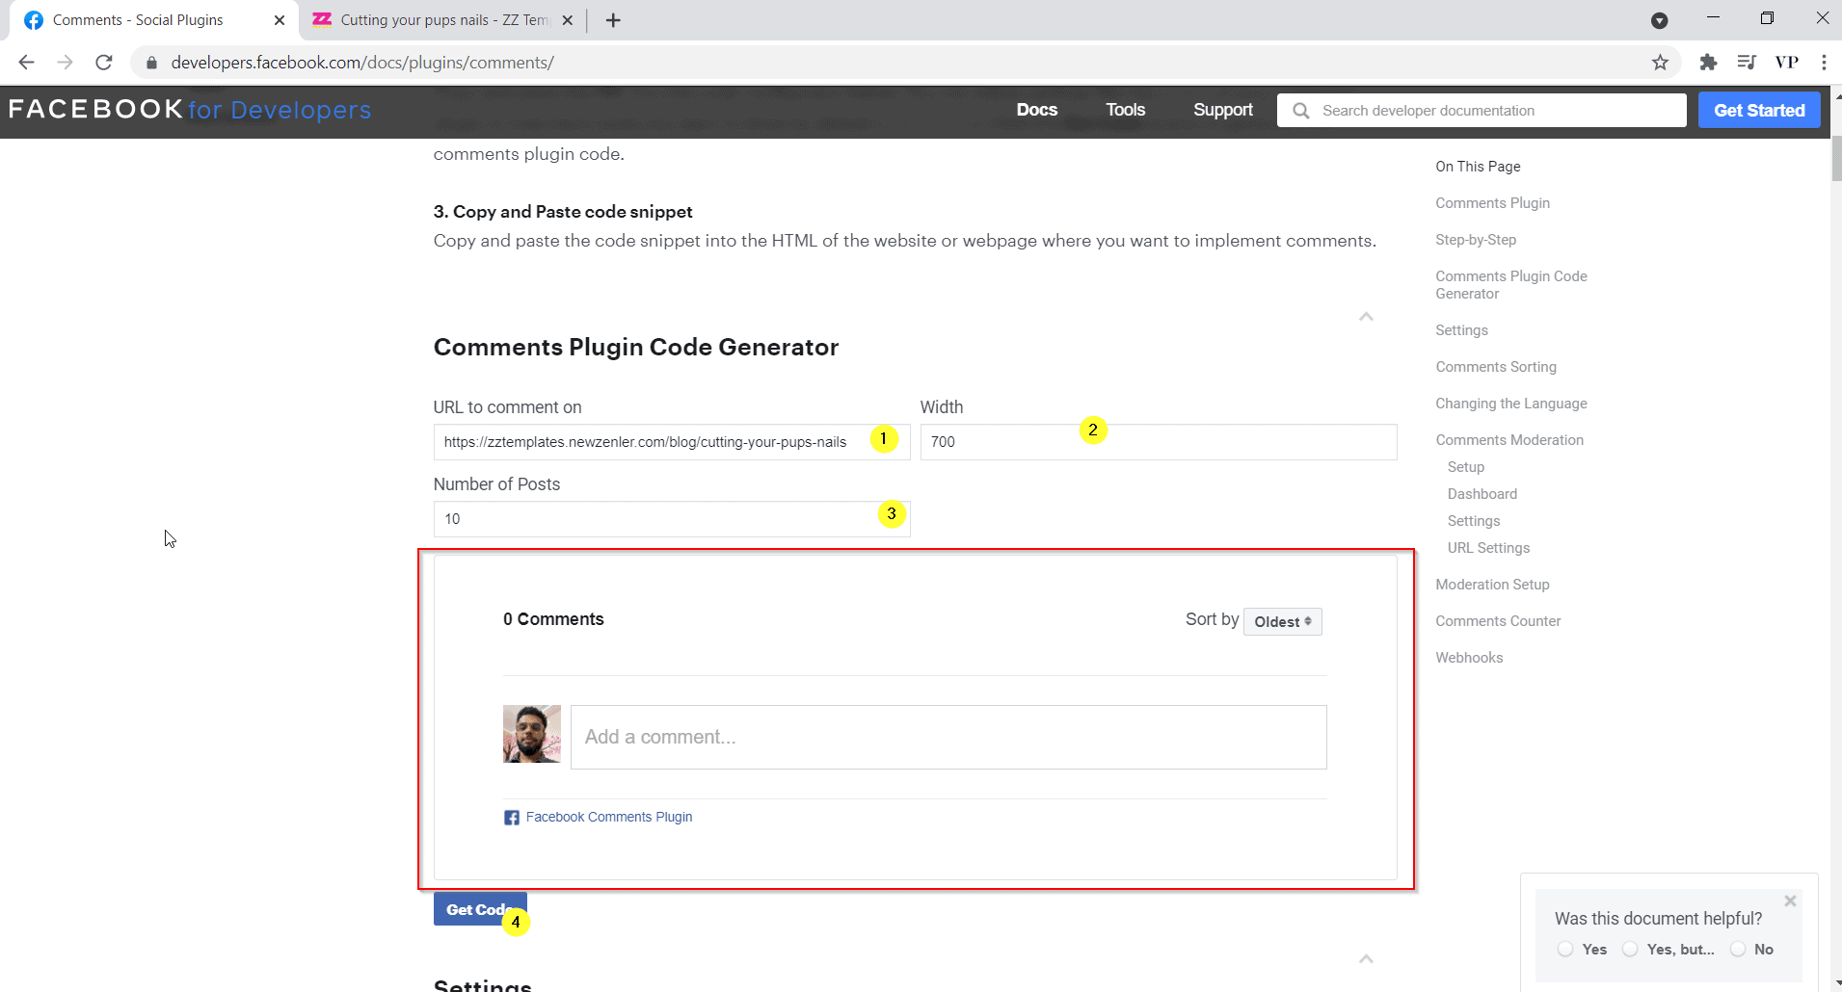
Task: Open the Webhooks link in sidebar
Action: pos(1469,657)
